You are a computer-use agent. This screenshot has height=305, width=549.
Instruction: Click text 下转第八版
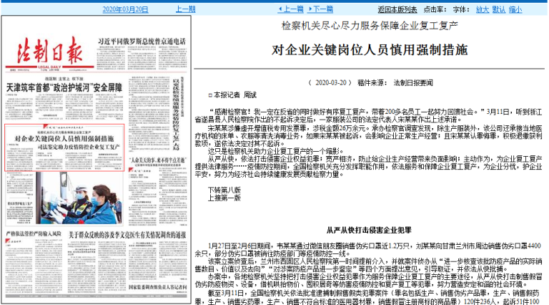(x=224, y=190)
